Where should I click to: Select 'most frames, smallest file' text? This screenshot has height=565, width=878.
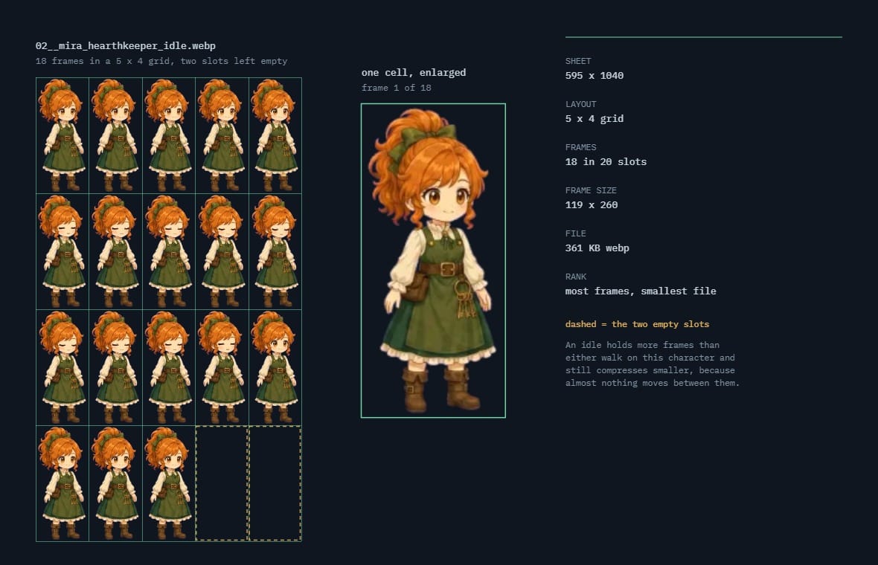click(641, 291)
